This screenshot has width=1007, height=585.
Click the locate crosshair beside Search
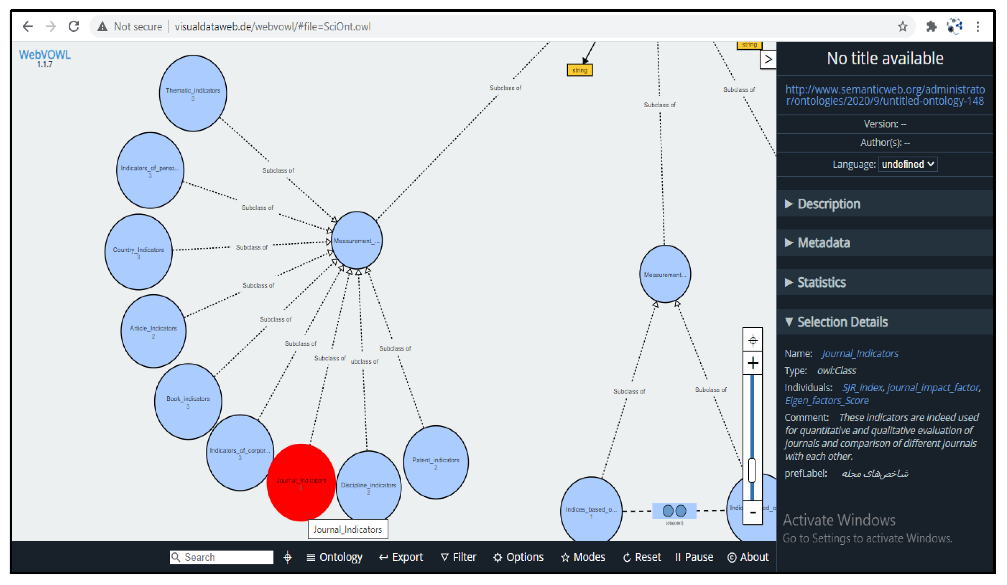coord(287,556)
